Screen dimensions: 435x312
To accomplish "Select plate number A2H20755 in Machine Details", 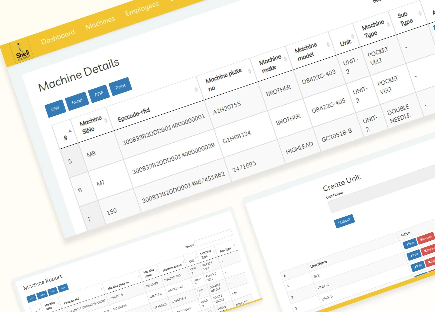I will pyautogui.click(x=227, y=108).
